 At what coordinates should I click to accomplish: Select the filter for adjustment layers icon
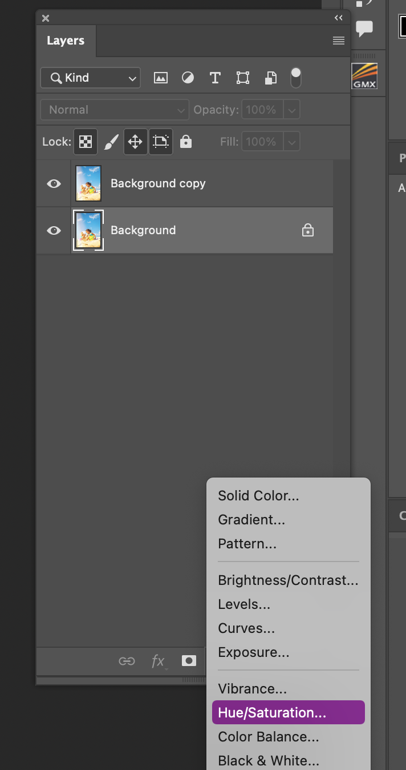click(x=188, y=78)
